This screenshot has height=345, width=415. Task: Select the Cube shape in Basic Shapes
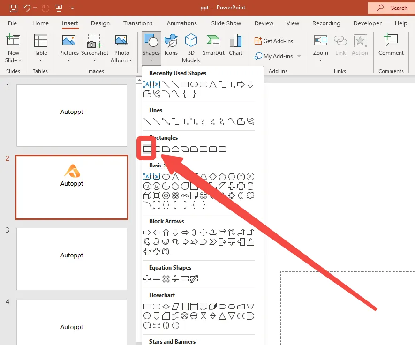tap(147, 195)
